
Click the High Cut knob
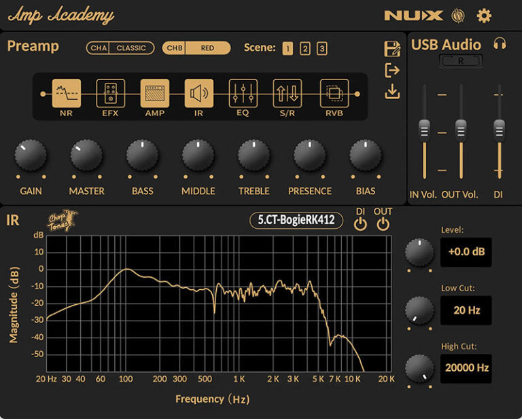(419, 369)
